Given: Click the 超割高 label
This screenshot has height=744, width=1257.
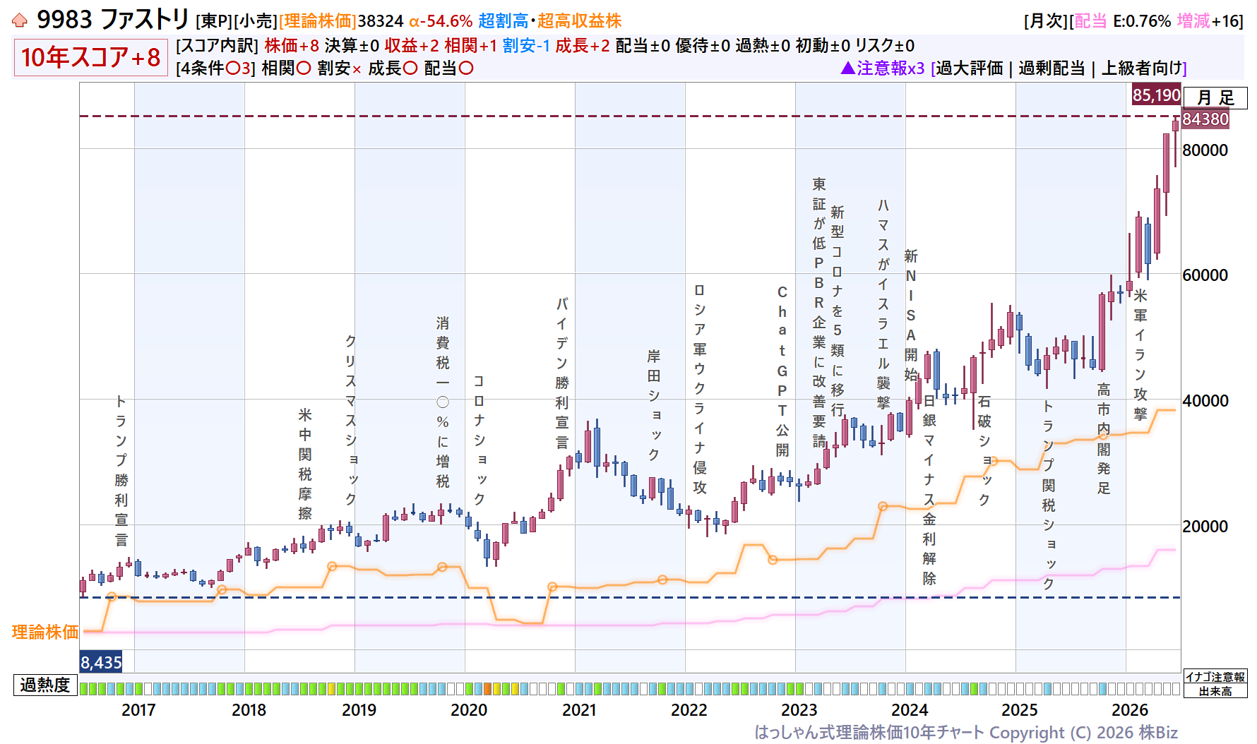Looking at the screenshot, I should (503, 21).
